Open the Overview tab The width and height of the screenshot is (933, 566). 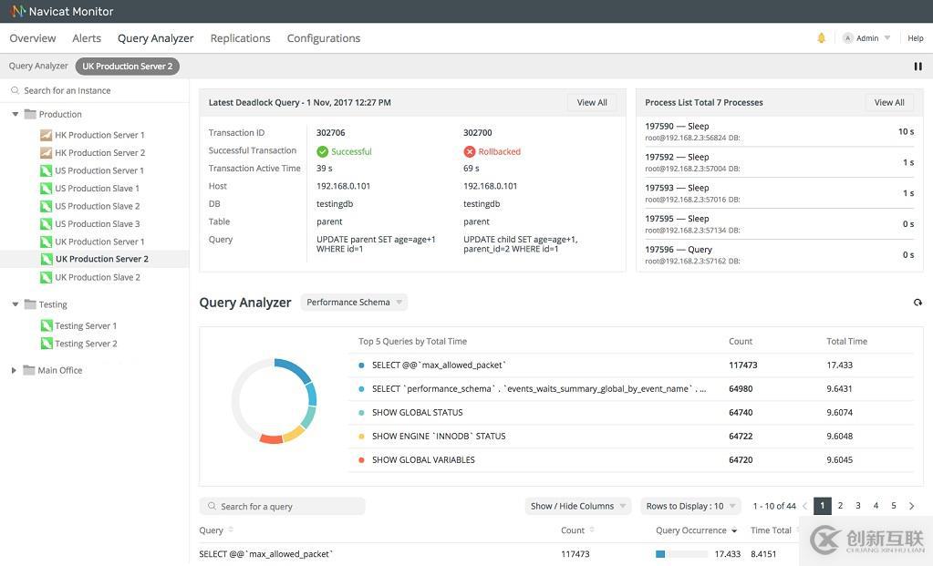click(x=33, y=38)
